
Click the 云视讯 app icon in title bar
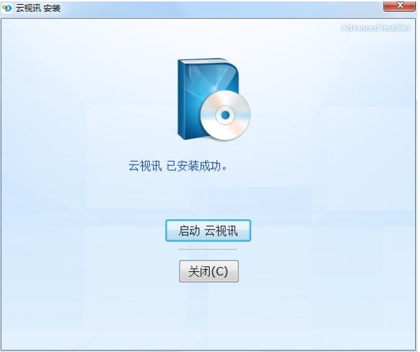click(x=7, y=8)
